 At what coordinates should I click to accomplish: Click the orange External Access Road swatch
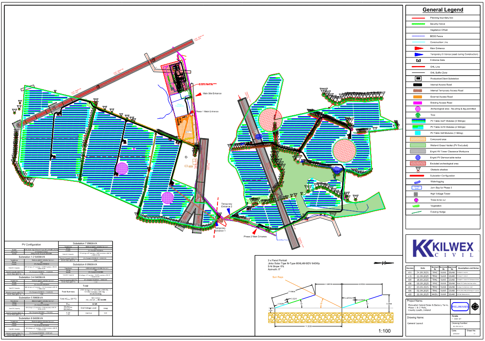tap(417, 97)
